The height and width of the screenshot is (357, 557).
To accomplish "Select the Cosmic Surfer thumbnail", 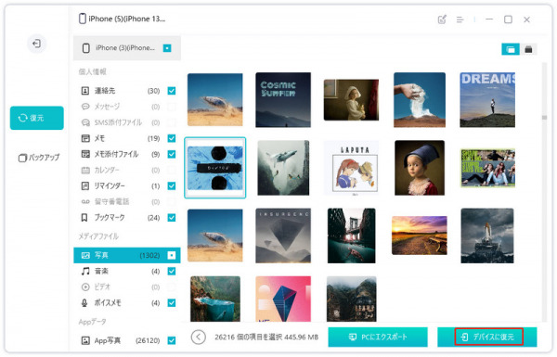I will [x=283, y=100].
